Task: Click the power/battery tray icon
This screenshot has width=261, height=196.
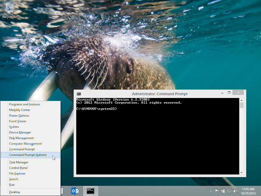Action: (223, 191)
